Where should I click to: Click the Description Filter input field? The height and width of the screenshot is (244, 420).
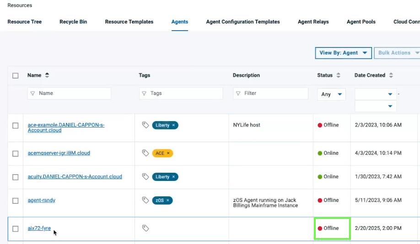(x=270, y=93)
